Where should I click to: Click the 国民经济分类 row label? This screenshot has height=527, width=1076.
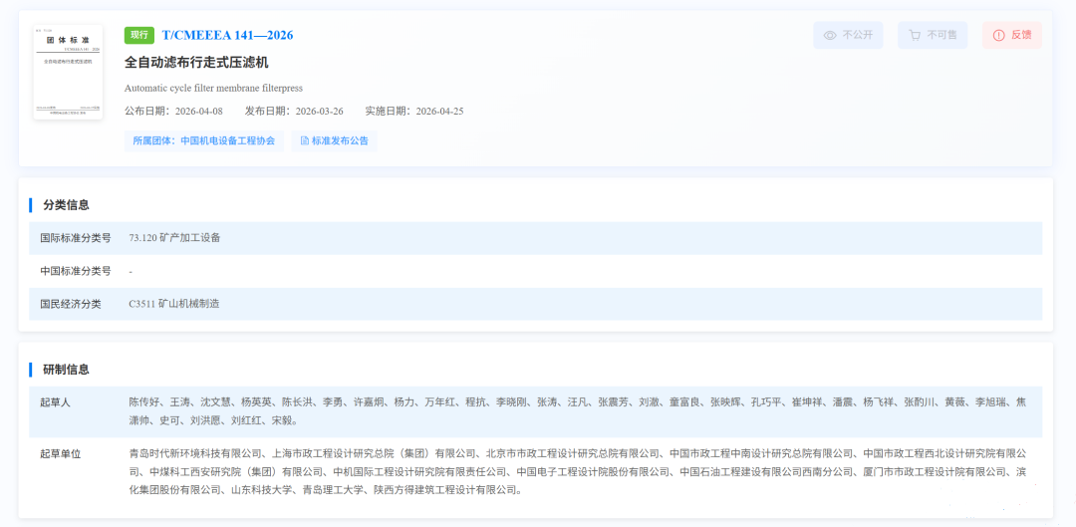pos(71,304)
